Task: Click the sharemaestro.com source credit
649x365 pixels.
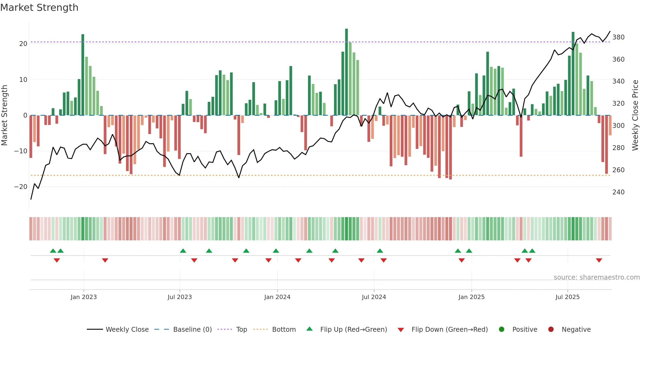Action: 597,277
